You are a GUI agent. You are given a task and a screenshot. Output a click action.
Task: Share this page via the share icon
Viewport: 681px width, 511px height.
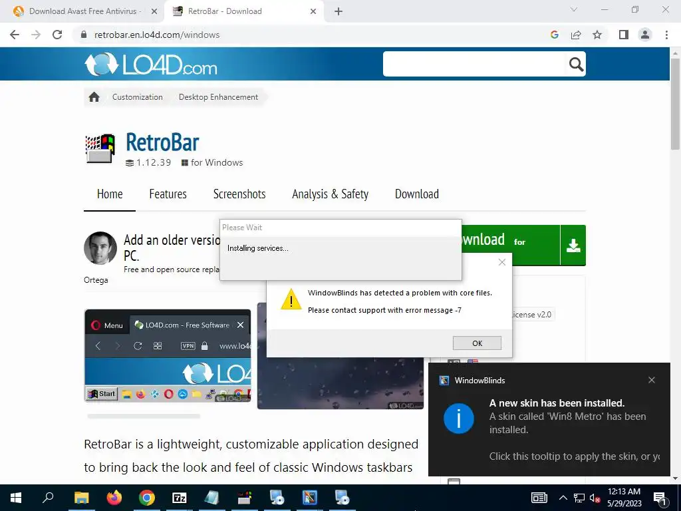point(576,35)
